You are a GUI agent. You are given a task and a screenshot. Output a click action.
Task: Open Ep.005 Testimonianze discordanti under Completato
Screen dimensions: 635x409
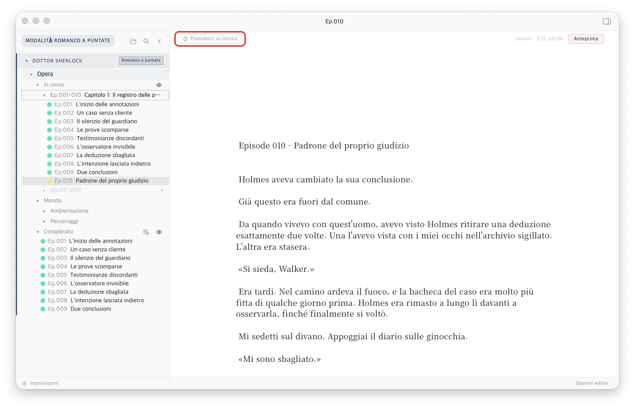click(x=95, y=275)
